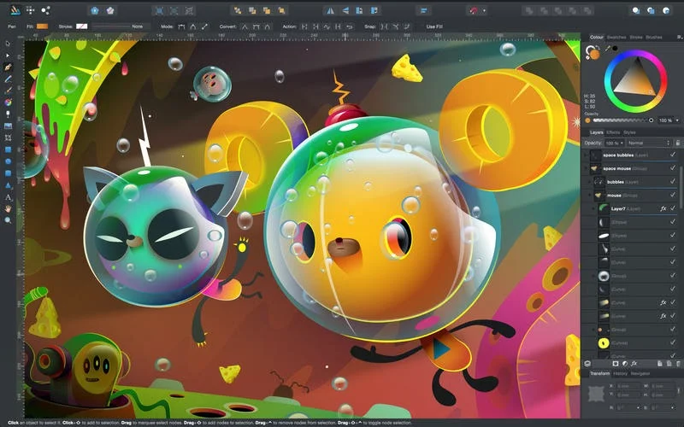Select the Ellipse tool
The width and height of the screenshot is (684, 427).
[x=8, y=161]
